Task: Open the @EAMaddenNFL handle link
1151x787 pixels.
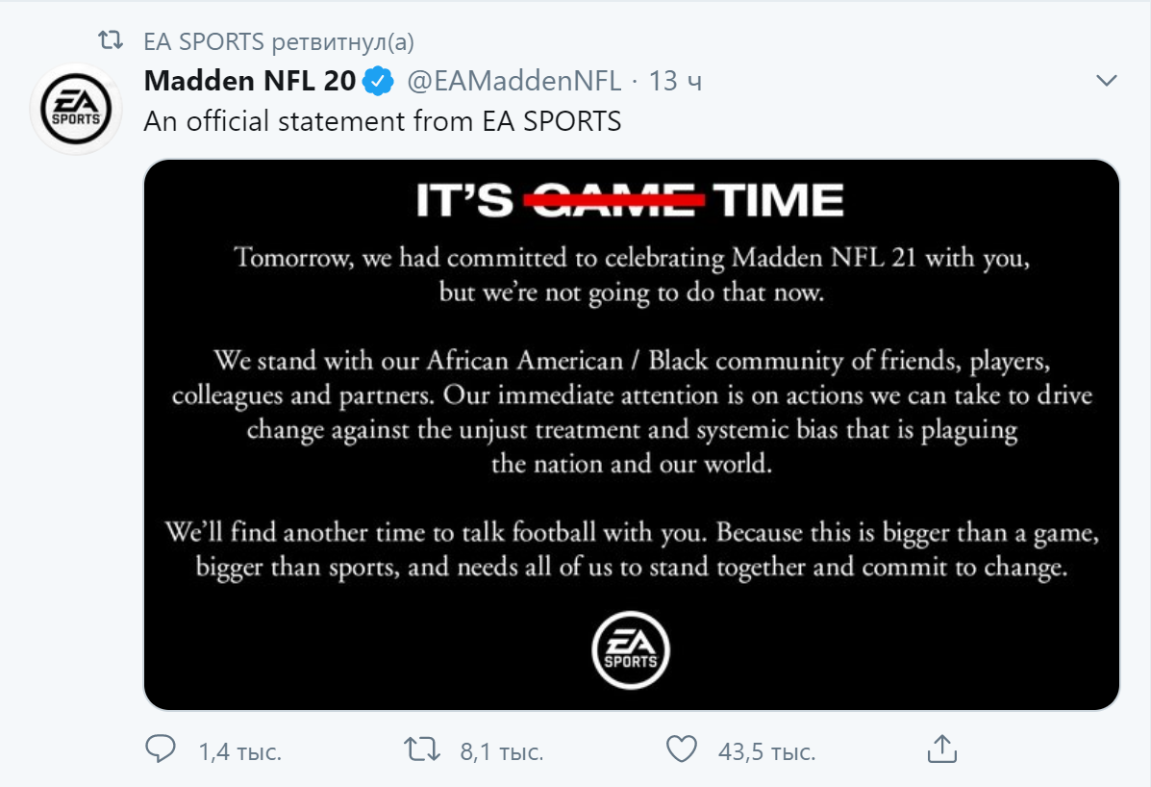Action: tap(514, 82)
